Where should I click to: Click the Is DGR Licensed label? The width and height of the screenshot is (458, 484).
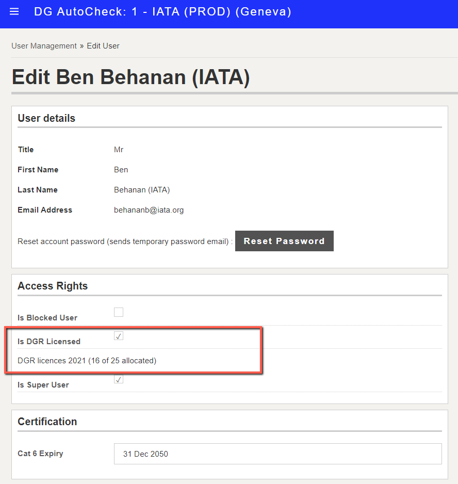pyautogui.click(x=49, y=342)
